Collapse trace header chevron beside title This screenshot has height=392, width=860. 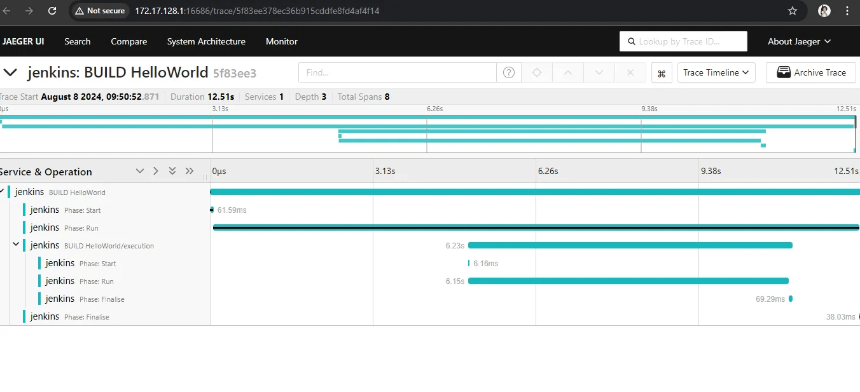(x=10, y=72)
